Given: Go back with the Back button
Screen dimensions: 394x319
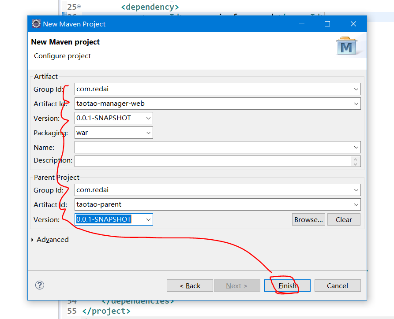Looking at the screenshot, I should click(x=190, y=286).
